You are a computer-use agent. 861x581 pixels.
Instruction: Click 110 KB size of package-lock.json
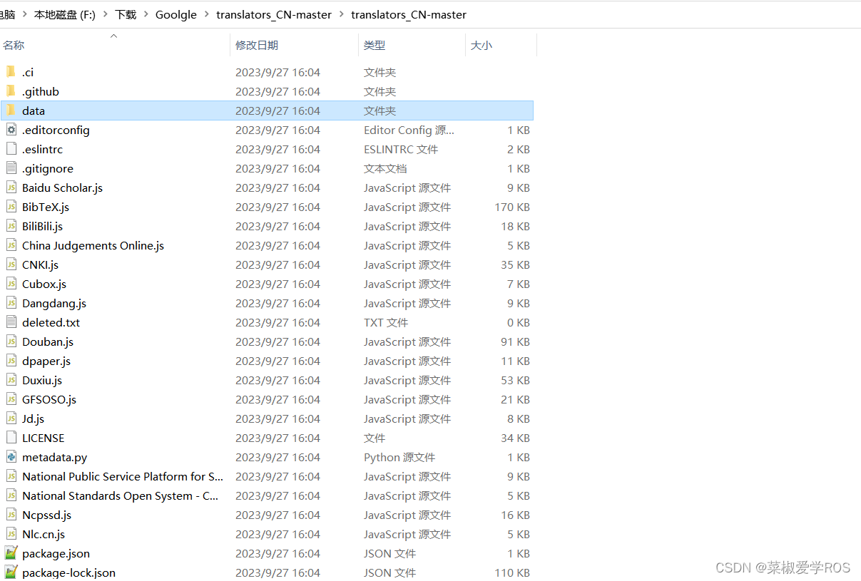pos(512,572)
